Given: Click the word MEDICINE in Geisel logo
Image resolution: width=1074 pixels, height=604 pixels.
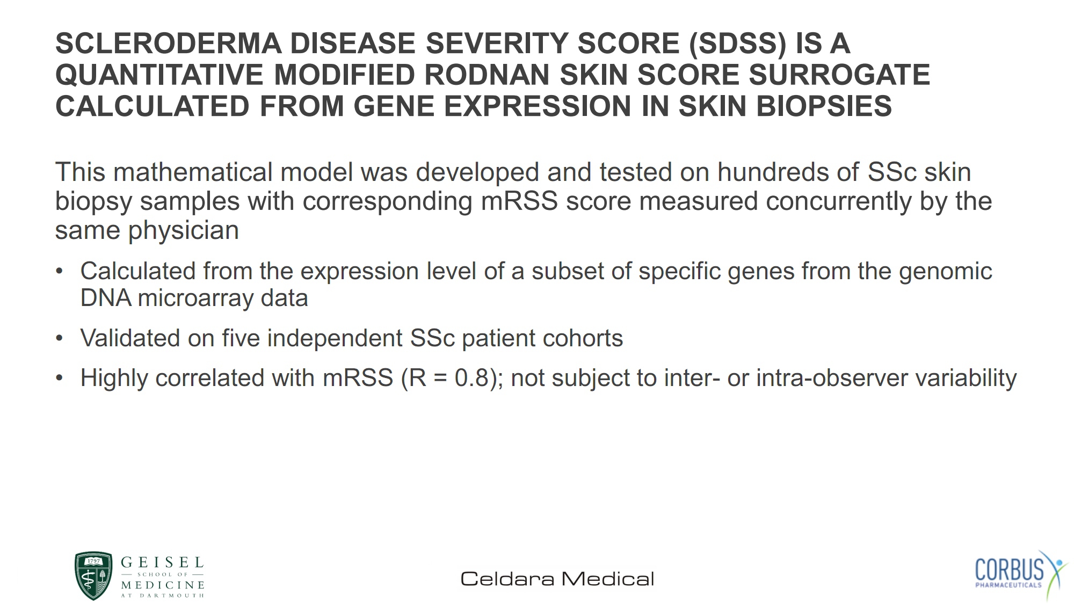Looking at the screenshot, I should point(163,585).
